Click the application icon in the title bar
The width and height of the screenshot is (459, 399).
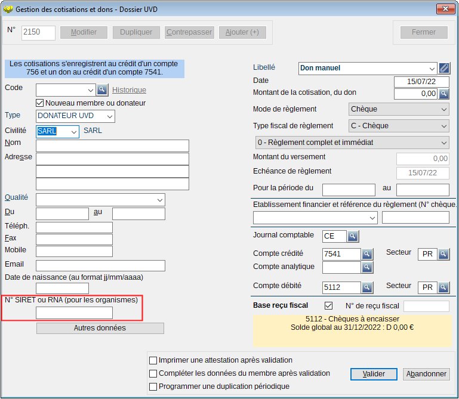[8, 9]
